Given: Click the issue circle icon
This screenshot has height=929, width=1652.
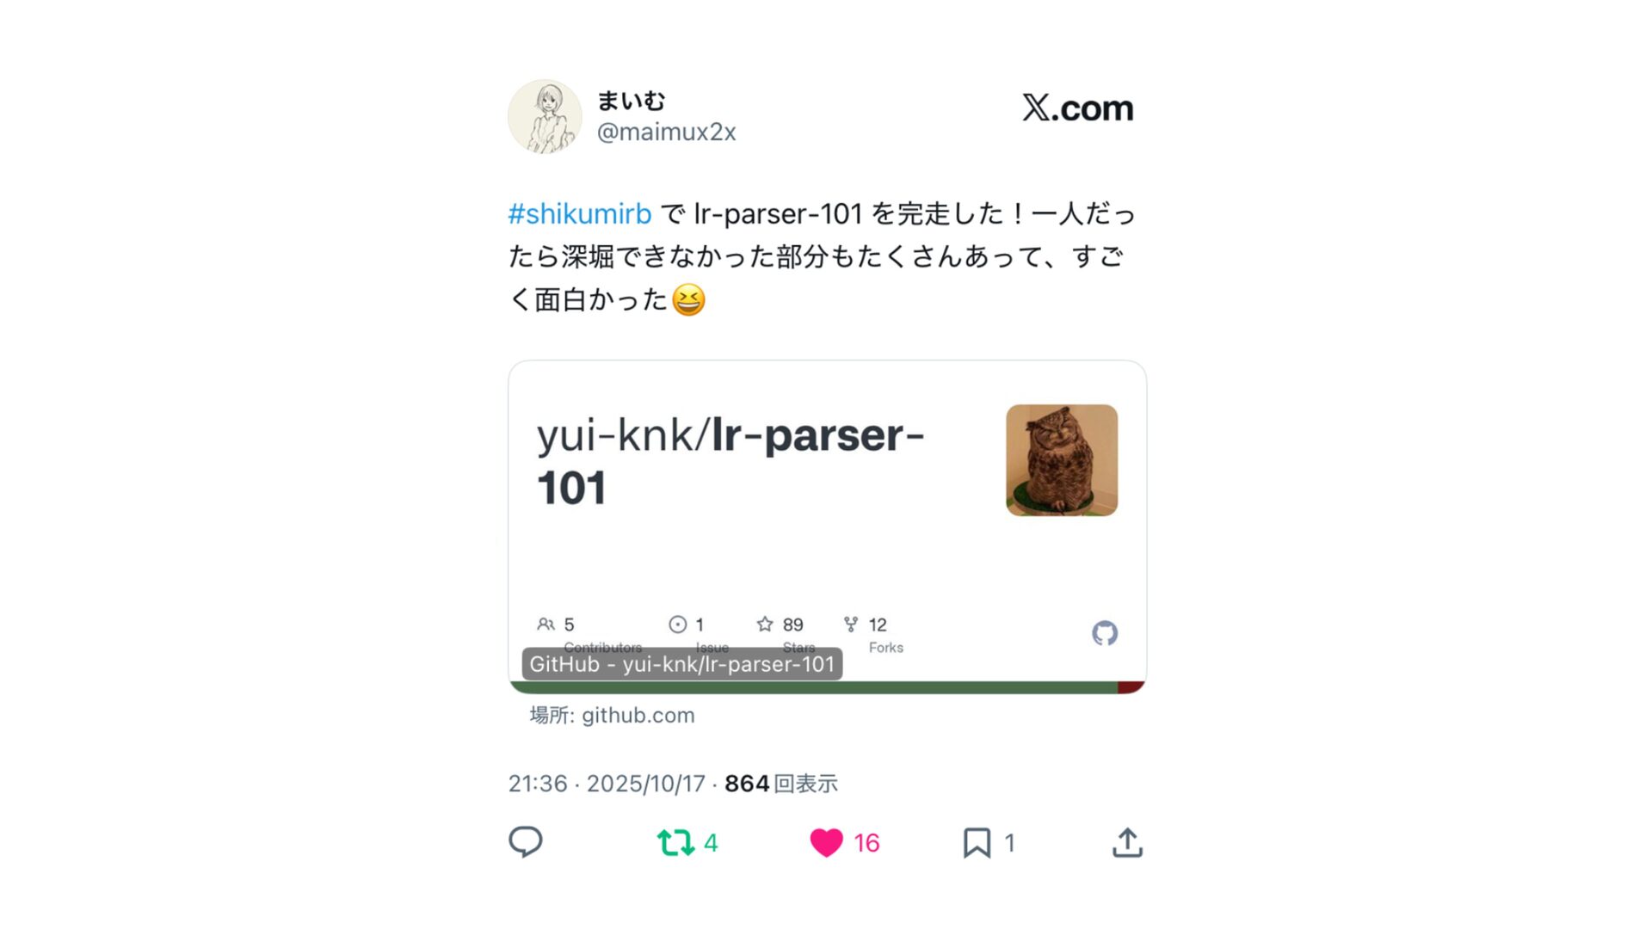Looking at the screenshot, I should [678, 624].
